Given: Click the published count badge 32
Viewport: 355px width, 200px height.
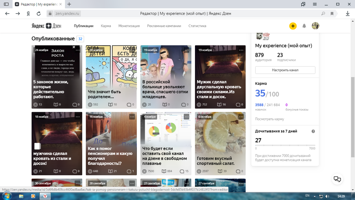Looking at the screenshot, I should coord(80,39).
